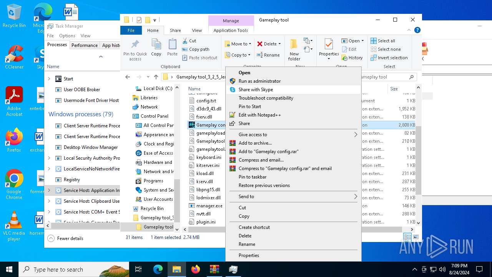
Task: Click Windows Start button
Action: pyautogui.click(x=9, y=269)
